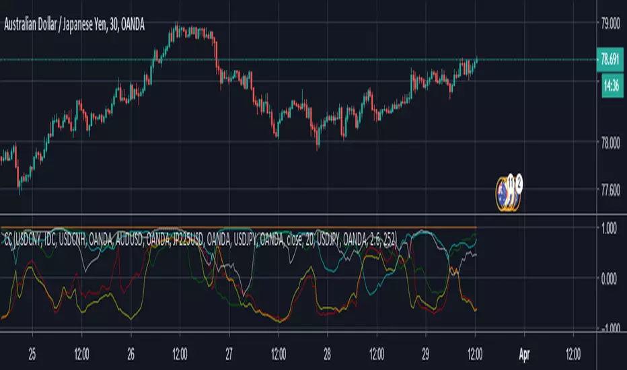Click the Australian Dollar / Japanese Yen chart title

(x=75, y=25)
